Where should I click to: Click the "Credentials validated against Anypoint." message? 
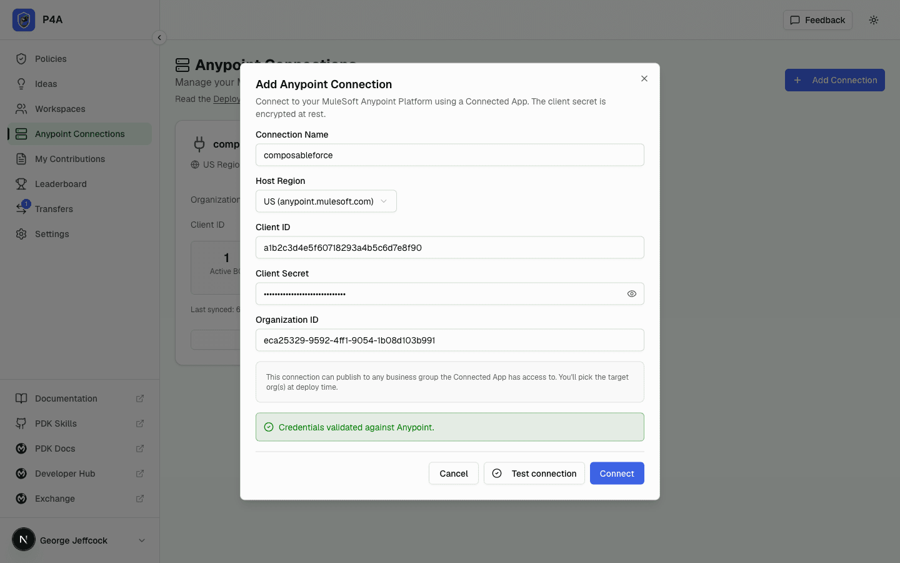(x=356, y=427)
